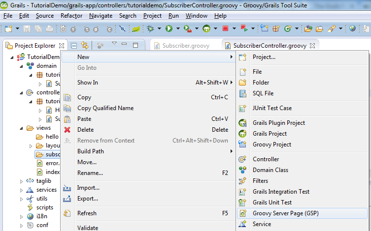
Task: Choose Paste from the context menu
Action: (148, 119)
